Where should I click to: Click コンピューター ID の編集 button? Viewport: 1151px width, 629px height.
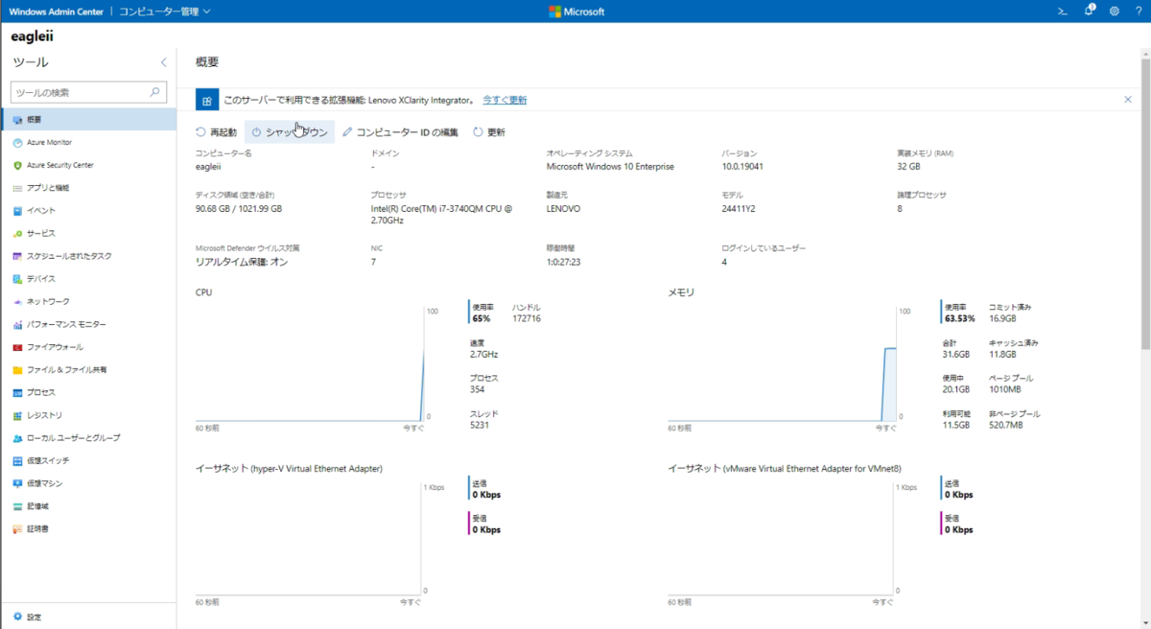point(401,132)
